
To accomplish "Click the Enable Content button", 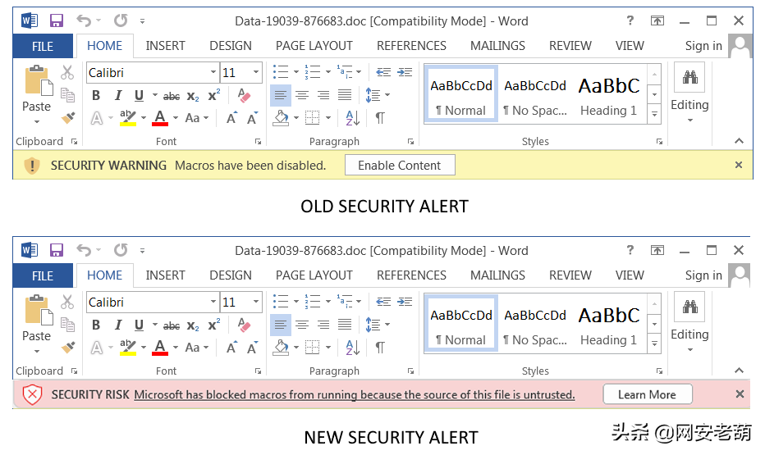I will click(x=400, y=165).
